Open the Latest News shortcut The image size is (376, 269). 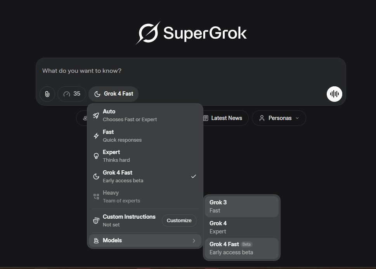[225, 118]
